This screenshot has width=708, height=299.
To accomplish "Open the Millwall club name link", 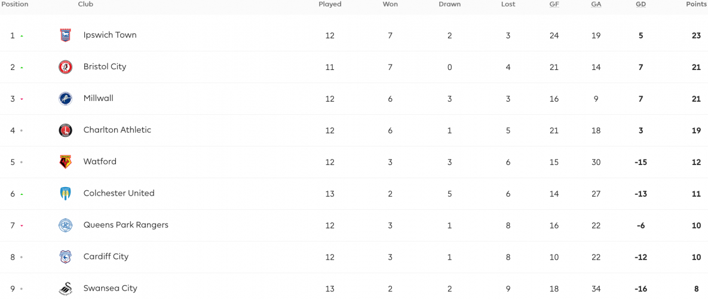I will pos(99,98).
